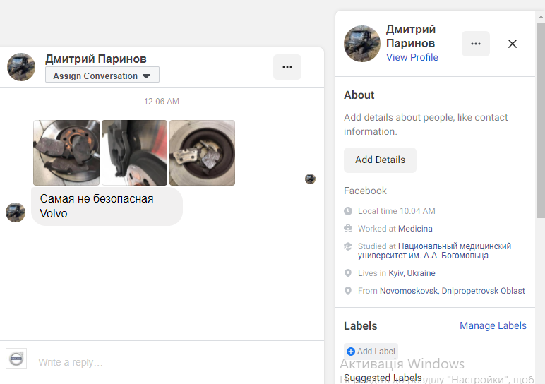Click the Write a reply input field
This screenshot has width=545, height=384.
coord(176,362)
